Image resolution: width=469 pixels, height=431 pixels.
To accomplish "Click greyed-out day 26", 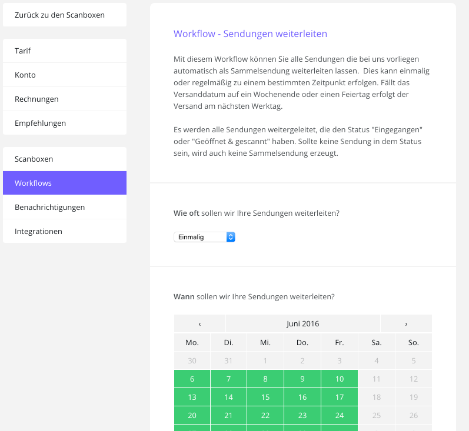I will pyautogui.click(x=414, y=416).
